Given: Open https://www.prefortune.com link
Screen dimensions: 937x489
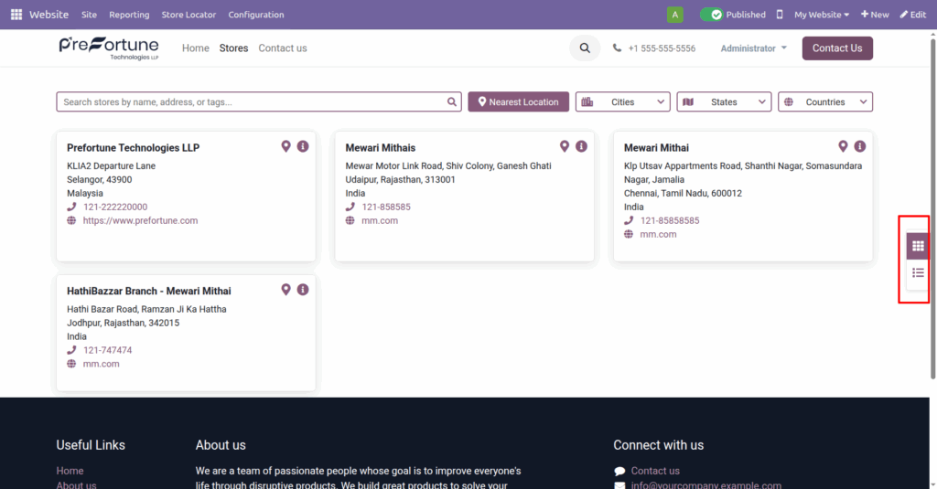Looking at the screenshot, I should point(140,221).
